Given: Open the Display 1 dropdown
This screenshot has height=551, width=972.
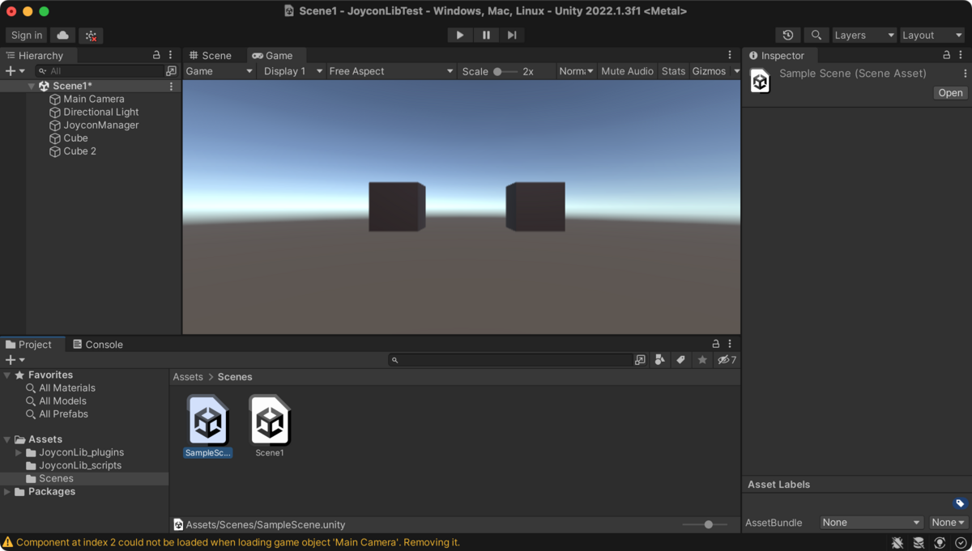Looking at the screenshot, I should coord(292,71).
